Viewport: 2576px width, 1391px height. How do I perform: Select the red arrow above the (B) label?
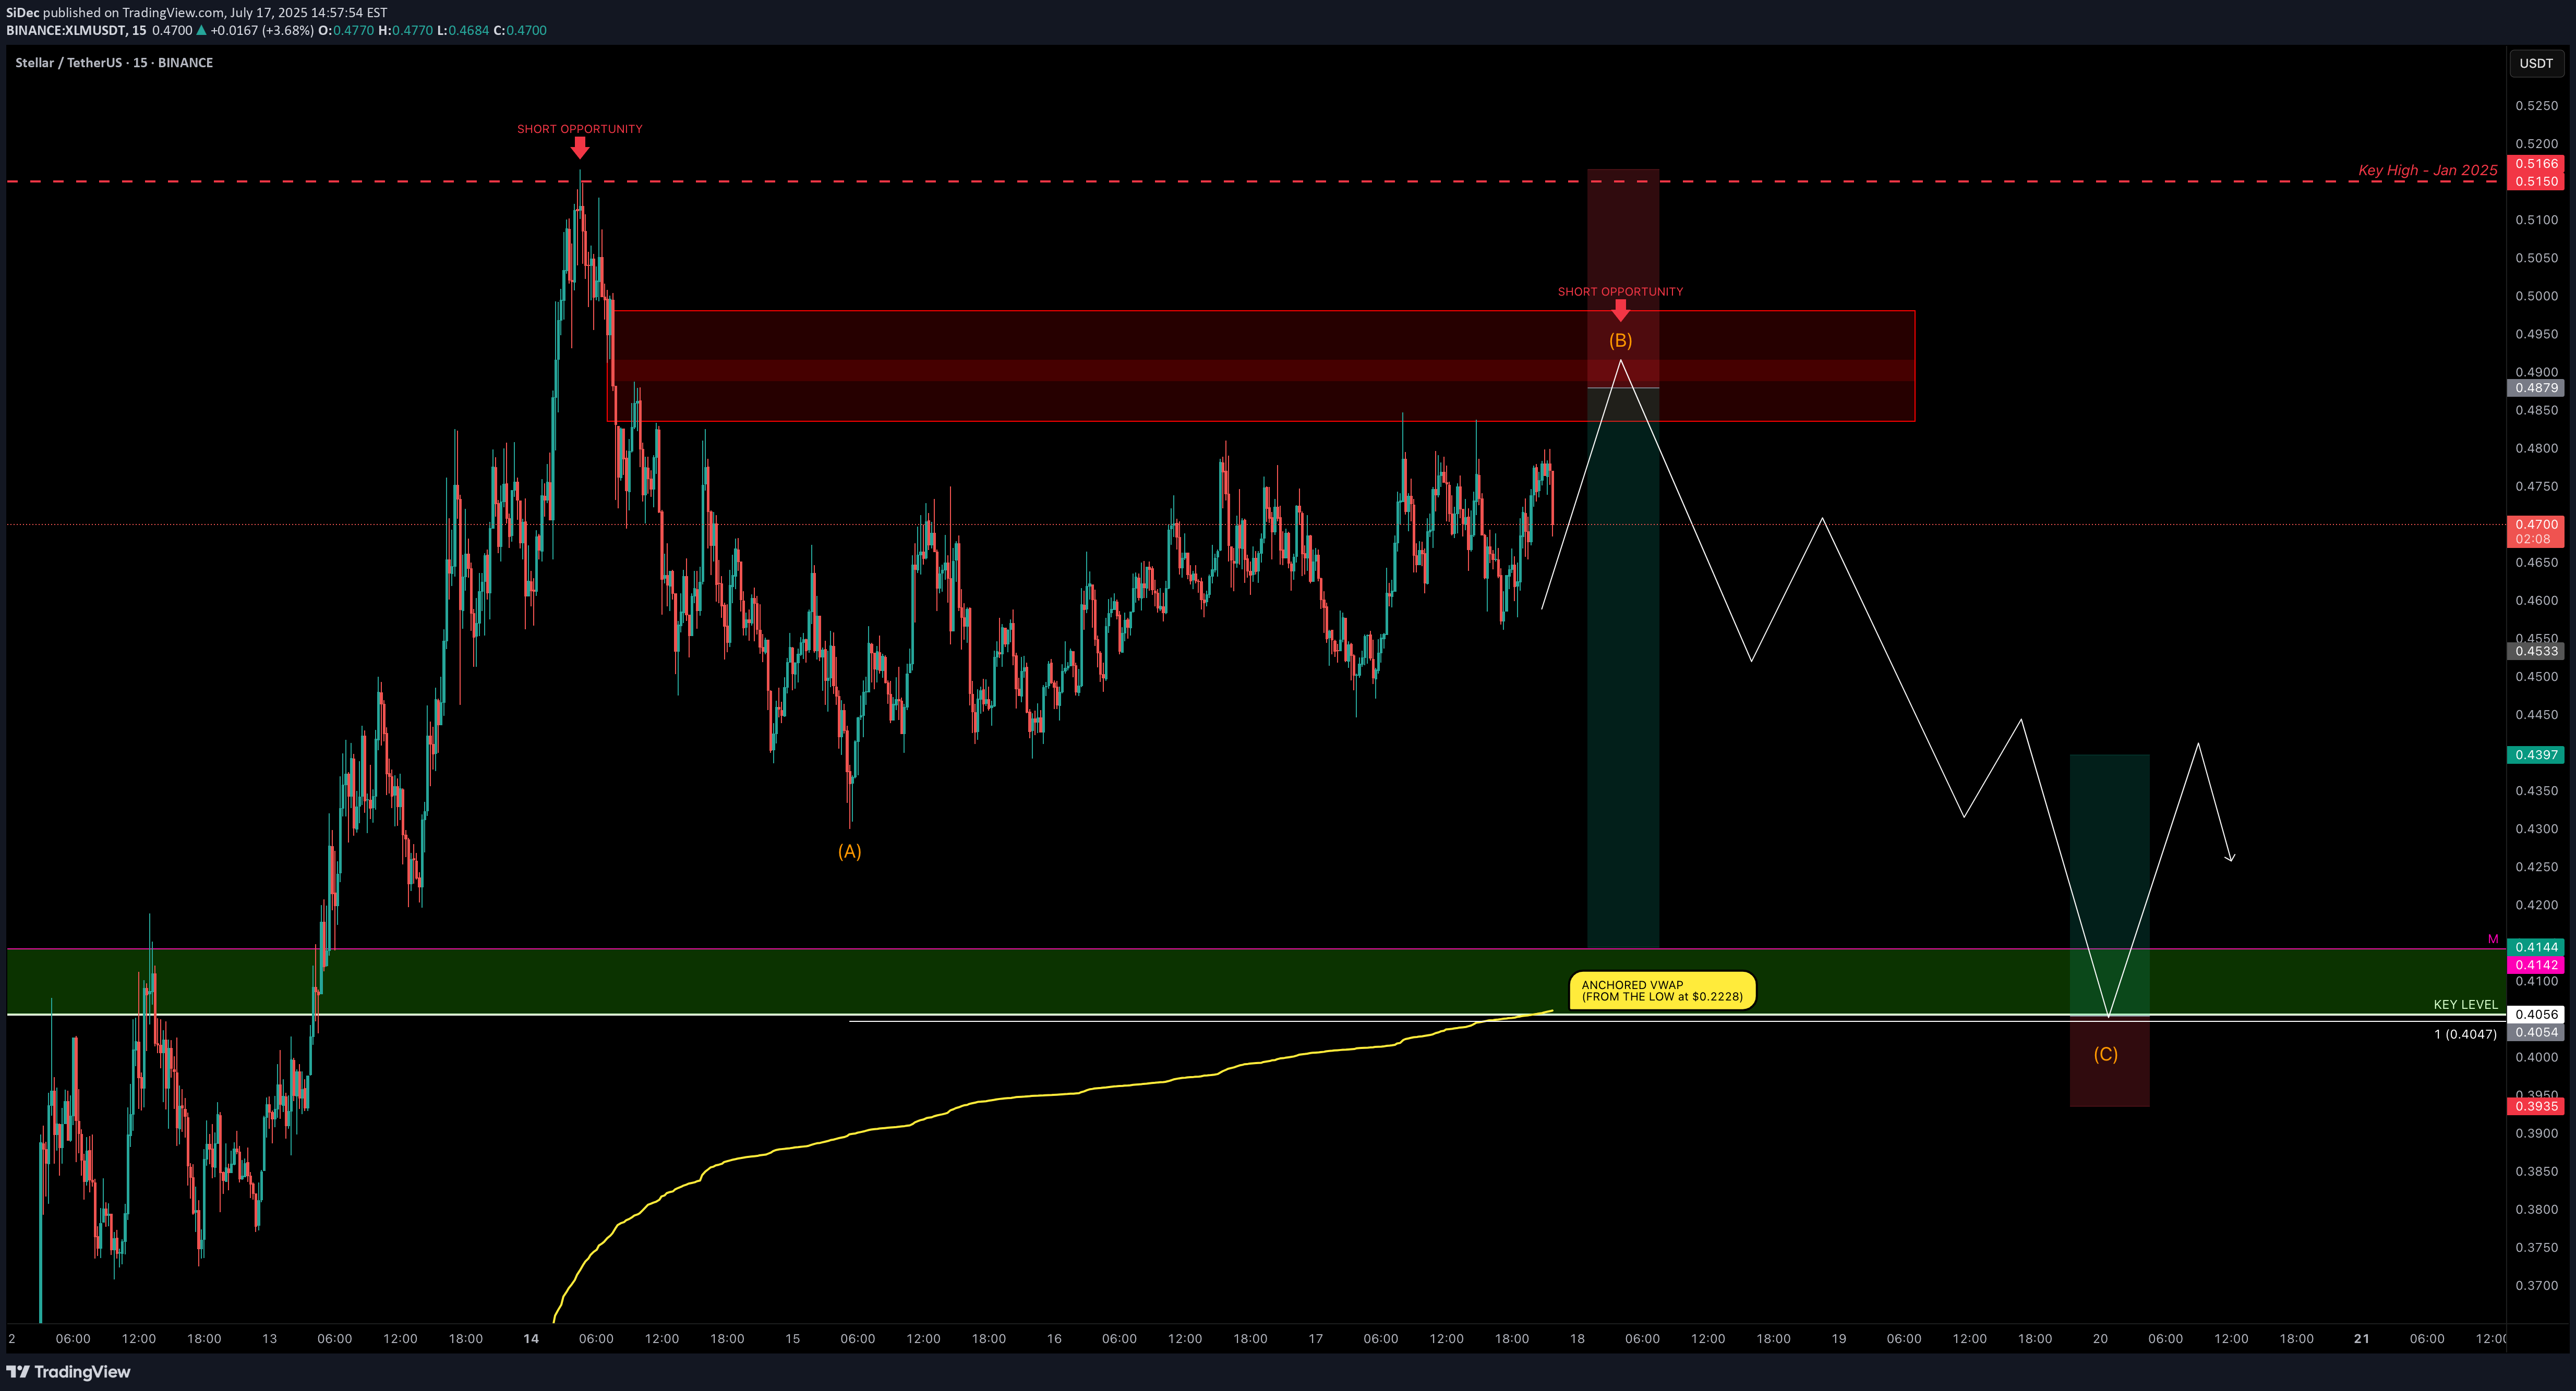click(x=1621, y=311)
